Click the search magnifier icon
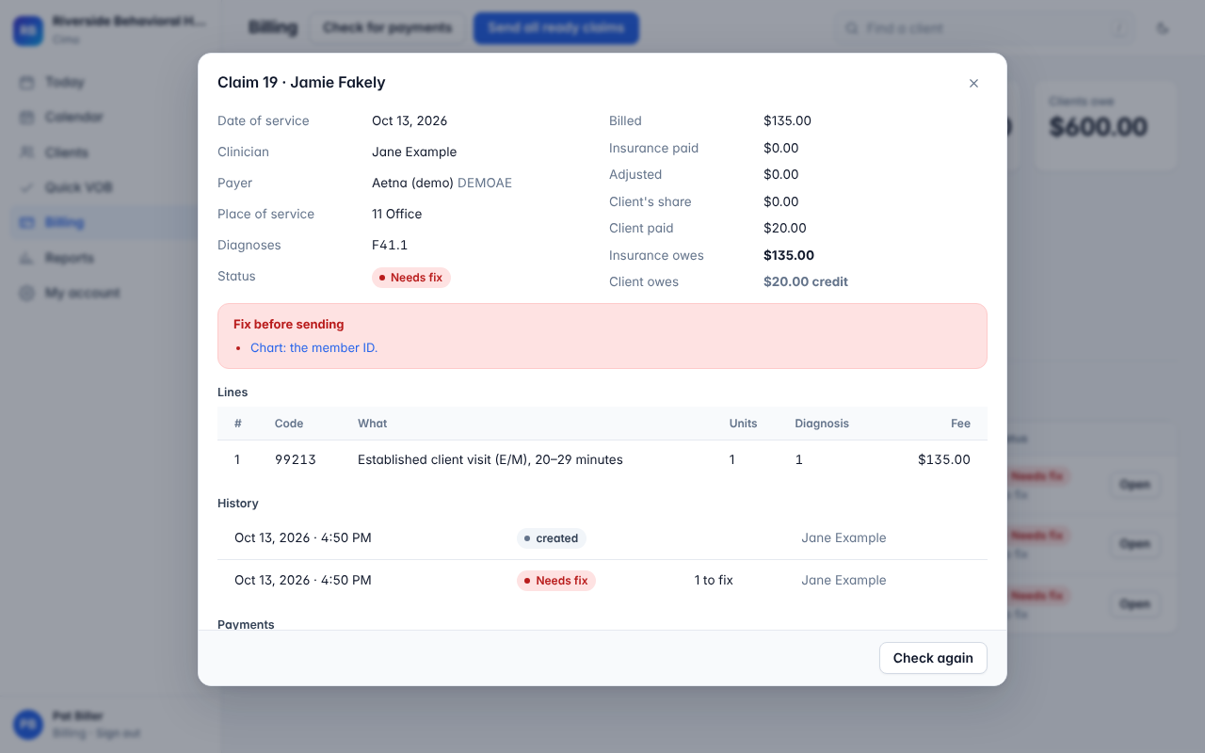The width and height of the screenshot is (1205, 753). click(x=851, y=28)
